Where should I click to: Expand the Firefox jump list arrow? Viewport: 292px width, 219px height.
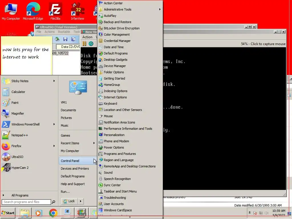coord(54,146)
